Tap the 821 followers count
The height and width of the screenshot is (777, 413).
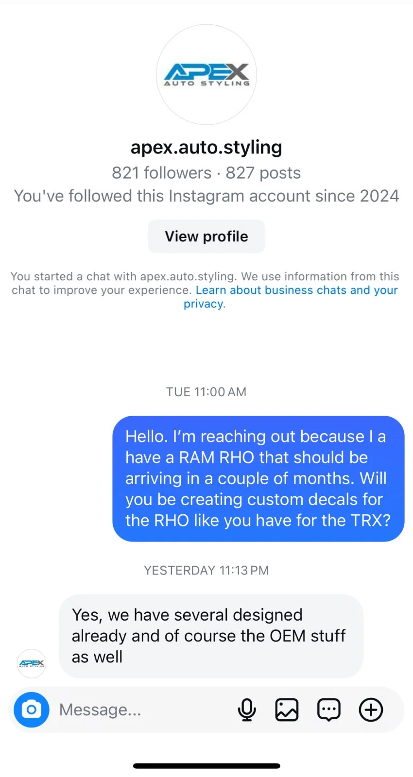tap(162, 173)
